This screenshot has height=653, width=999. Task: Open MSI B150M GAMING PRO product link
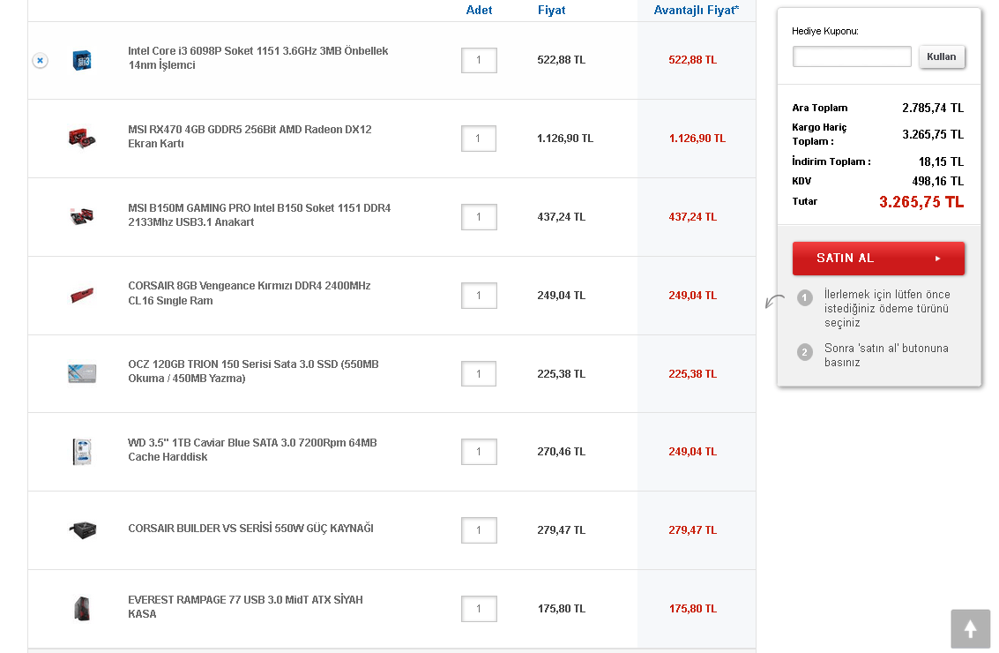[x=259, y=215]
